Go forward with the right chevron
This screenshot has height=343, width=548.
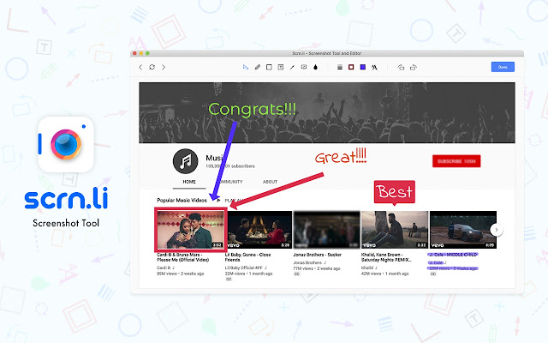[x=164, y=67]
